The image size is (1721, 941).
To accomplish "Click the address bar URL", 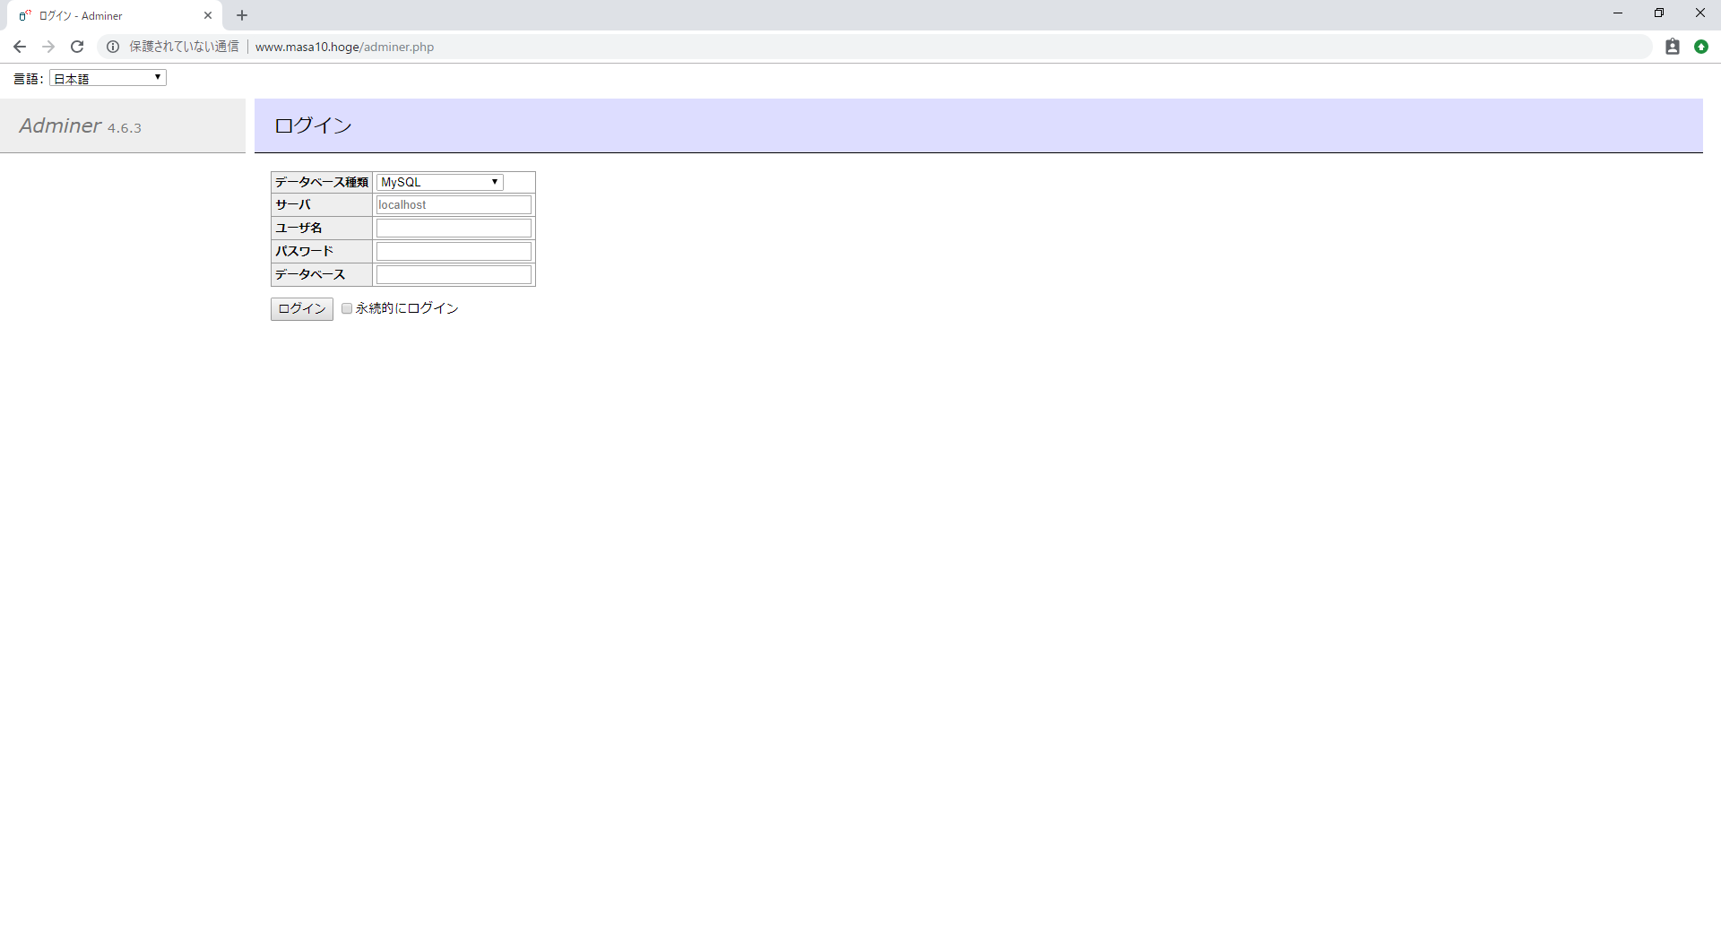I will click(344, 47).
